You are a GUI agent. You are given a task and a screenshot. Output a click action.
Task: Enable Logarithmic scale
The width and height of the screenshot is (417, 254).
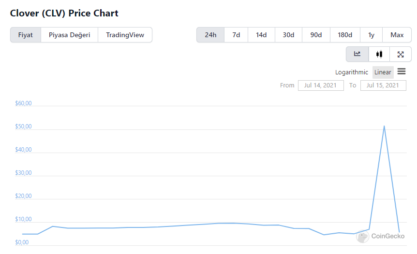click(352, 72)
